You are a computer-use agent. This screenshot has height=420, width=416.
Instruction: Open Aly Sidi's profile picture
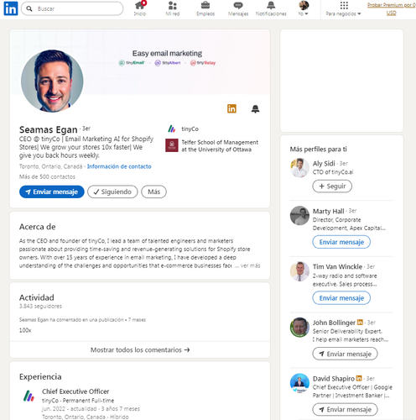(x=299, y=168)
